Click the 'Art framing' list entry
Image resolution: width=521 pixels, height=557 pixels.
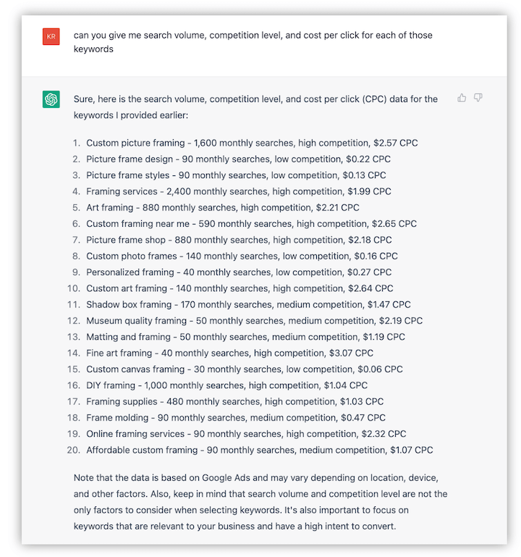[223, 207]
